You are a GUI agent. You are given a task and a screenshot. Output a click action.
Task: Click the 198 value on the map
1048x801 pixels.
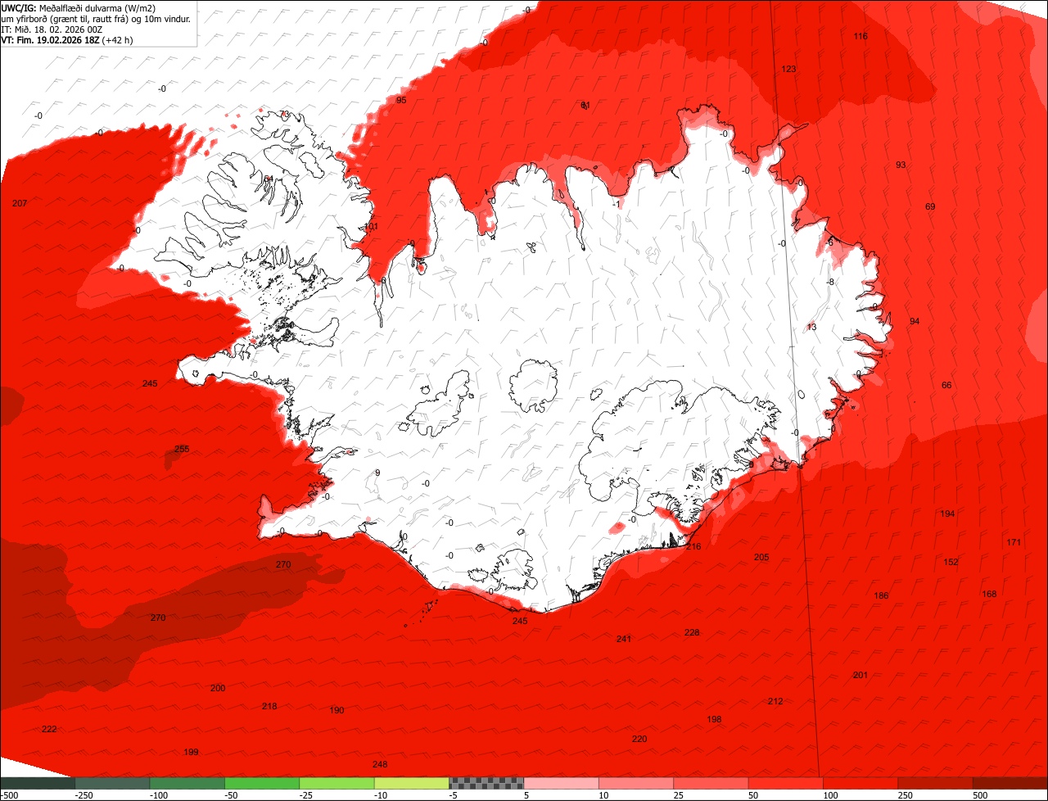pos(714,719)
